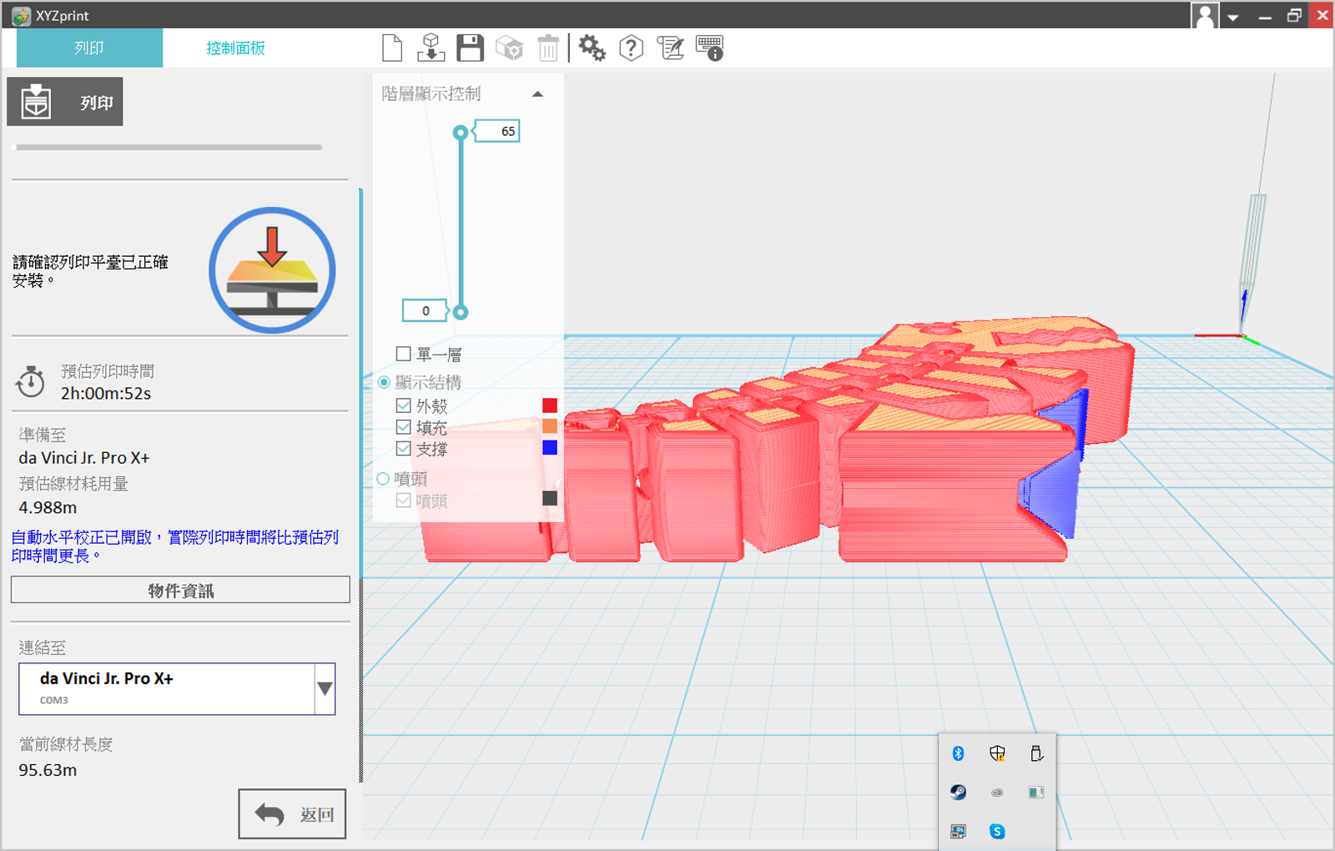Toggle the 支撐 support checkbox
The height and width of the screenshot is (851, 1335).
(x=404, y=449)
